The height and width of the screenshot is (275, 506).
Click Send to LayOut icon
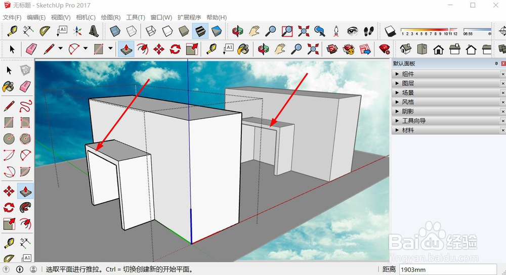tap(365, 50)
